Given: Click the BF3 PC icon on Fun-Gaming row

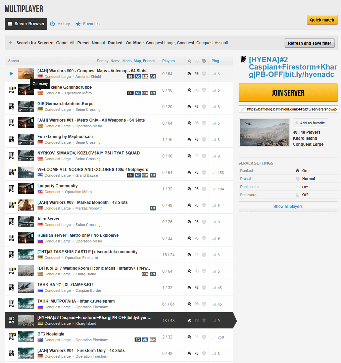Looking at the screenshot, I should (11, 139).
